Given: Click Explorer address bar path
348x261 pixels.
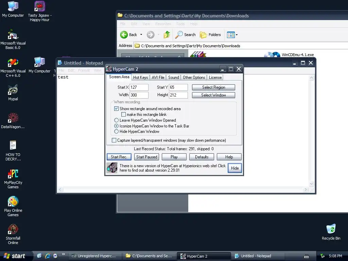Looking at the screenshot, I should (x=191, y=46).
